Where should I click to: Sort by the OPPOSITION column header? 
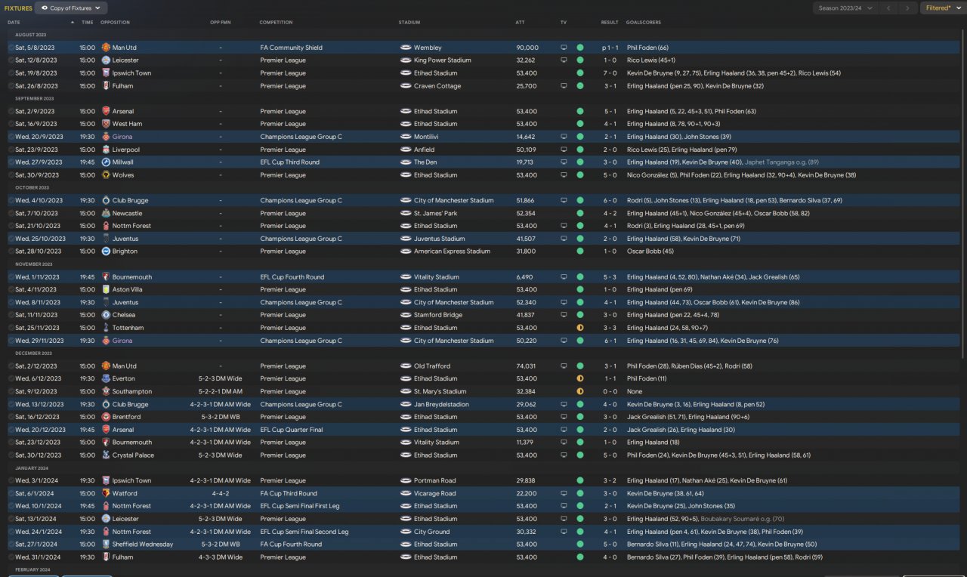[x=115, y=23]
